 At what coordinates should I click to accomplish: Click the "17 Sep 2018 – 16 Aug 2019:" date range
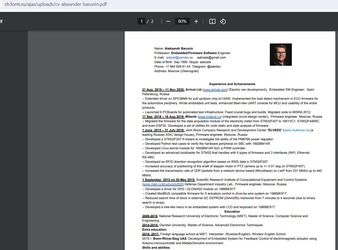click(x=163, y=117)
